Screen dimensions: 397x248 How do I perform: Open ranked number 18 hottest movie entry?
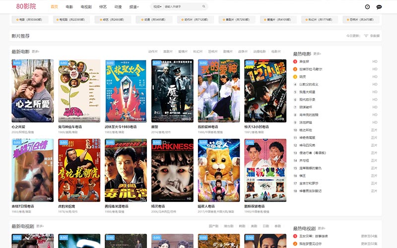(311, 191)
